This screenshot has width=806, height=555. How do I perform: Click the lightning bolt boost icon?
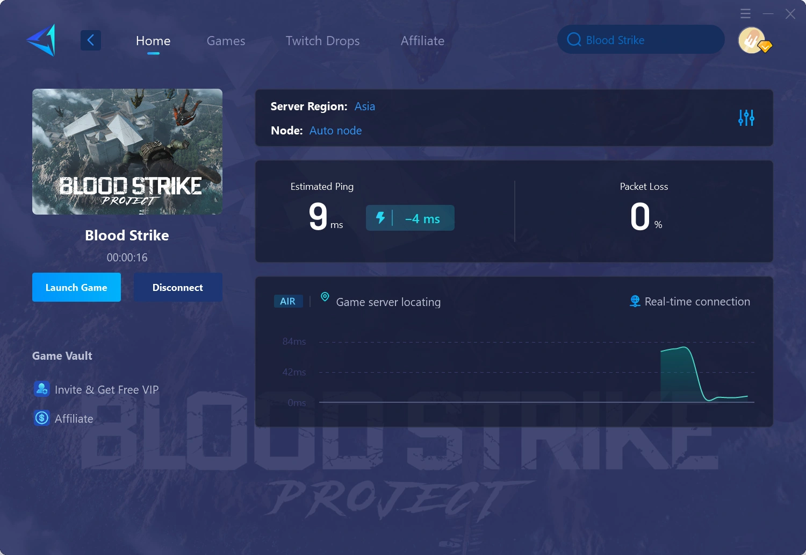click(x=382, y=218)
